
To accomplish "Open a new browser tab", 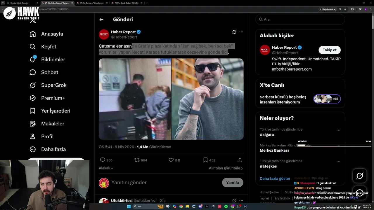I will click(147, 3).
